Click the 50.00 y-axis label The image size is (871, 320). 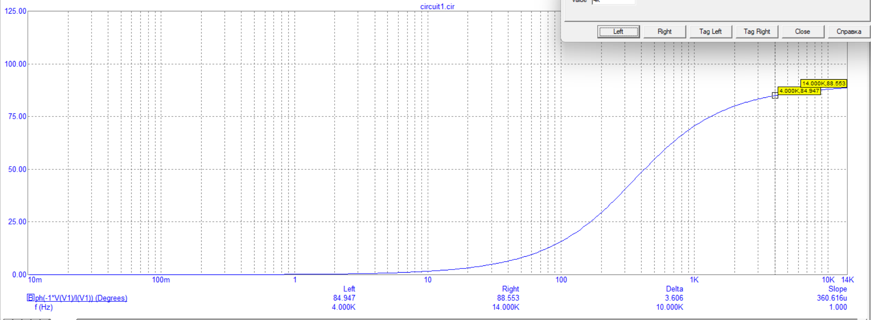pos(17,169)
